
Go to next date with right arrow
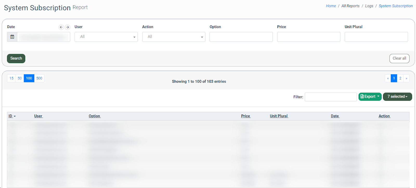[x=68, y=27]
